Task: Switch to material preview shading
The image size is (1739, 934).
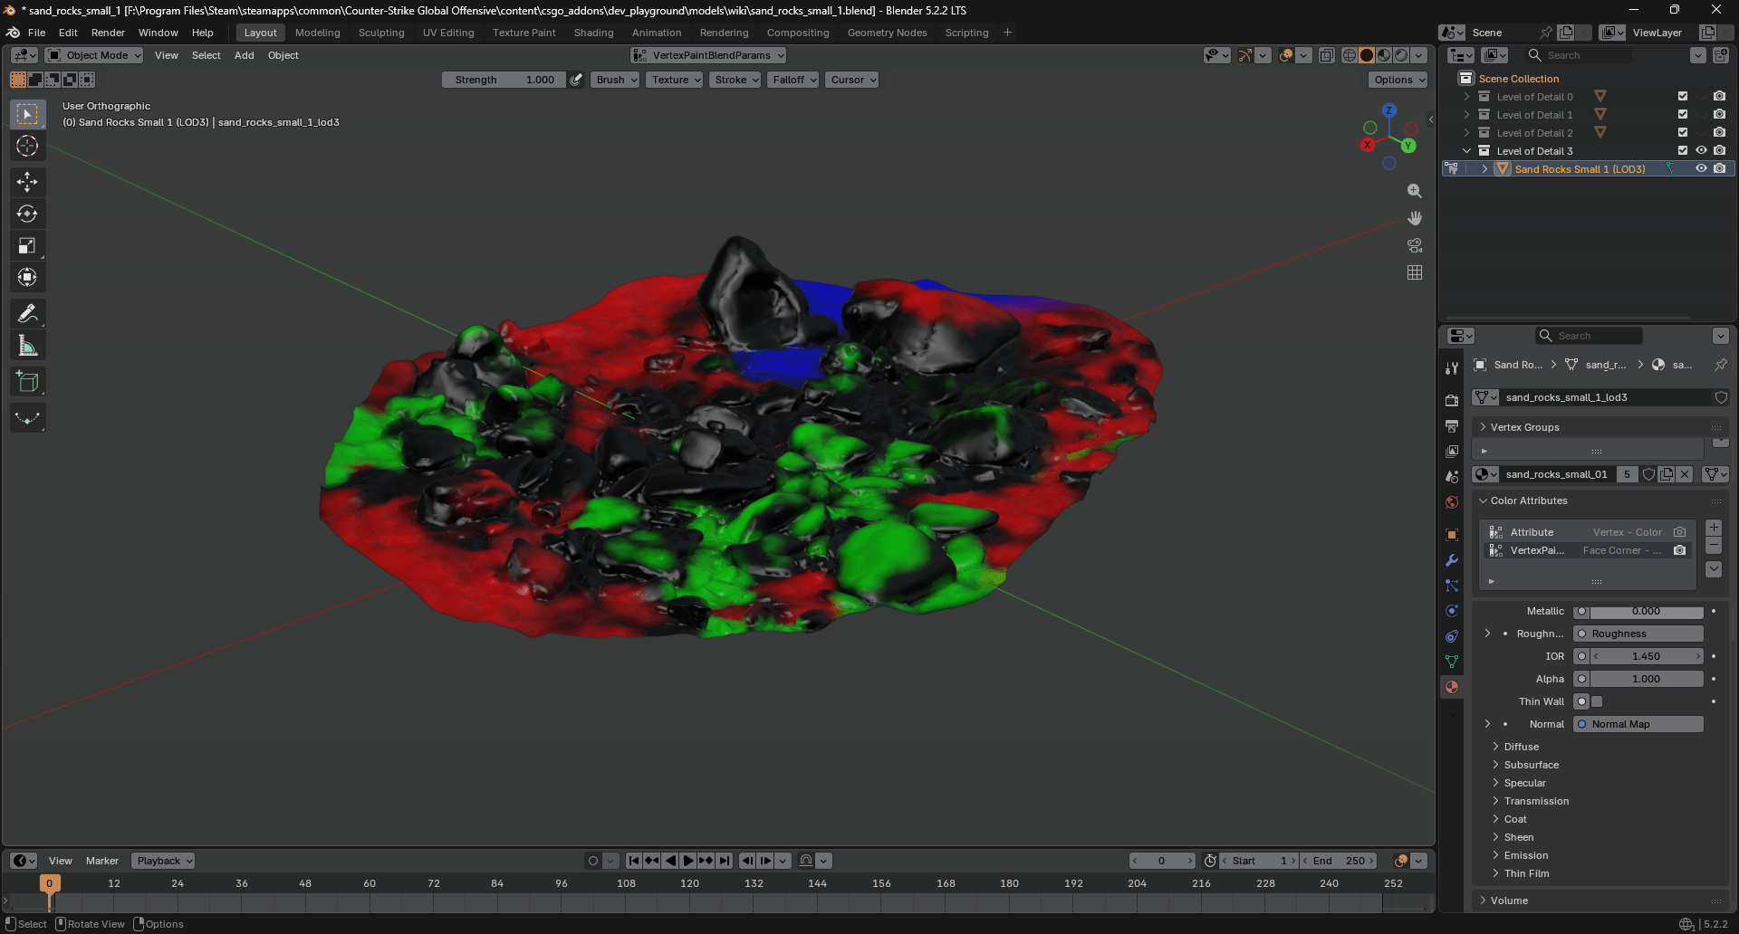Action: (1384, 55)
